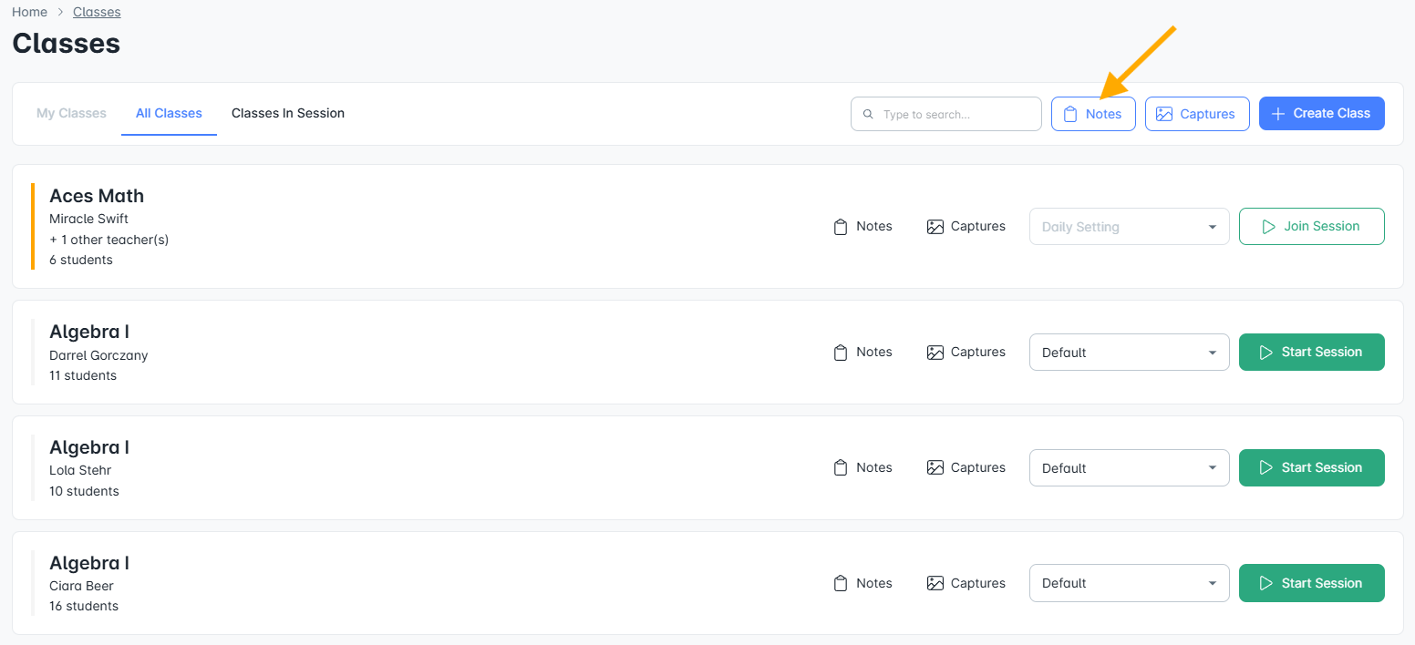Screen dimensions: 1415x645
Task: Expand Default dropdown for Darrel Gorczany's class
Action: (x=1130, y=353)
